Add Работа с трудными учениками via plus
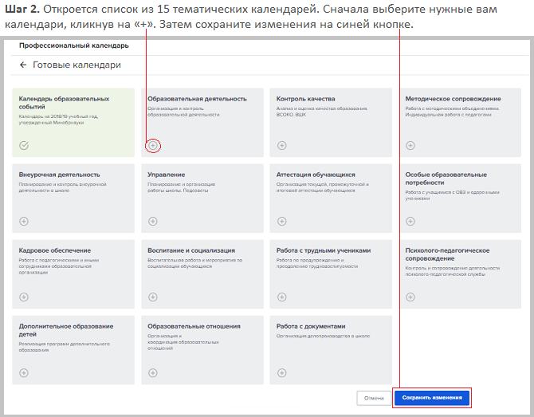The height and width of the screenshot is (417, 534). point(281,297)
